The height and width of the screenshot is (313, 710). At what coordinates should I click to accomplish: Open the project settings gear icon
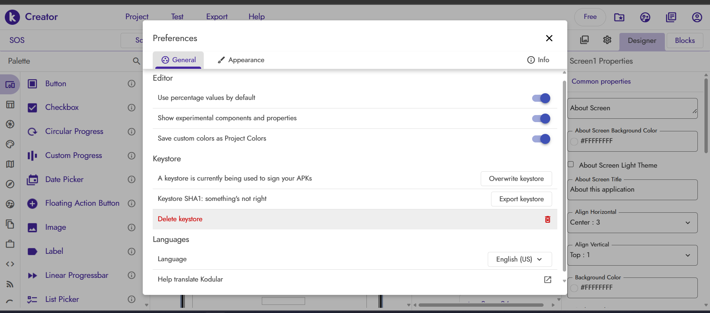click(607, 40)
